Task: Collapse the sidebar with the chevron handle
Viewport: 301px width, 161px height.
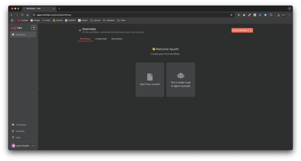Action: pos(38,88)
